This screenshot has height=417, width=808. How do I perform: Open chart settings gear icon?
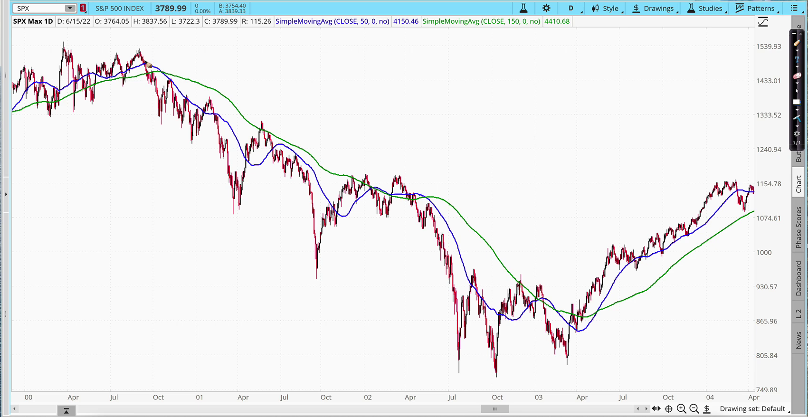tap(546, 8)
